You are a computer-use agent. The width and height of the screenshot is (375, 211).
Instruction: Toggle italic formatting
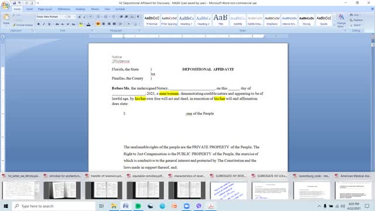[x=44, y=24]
